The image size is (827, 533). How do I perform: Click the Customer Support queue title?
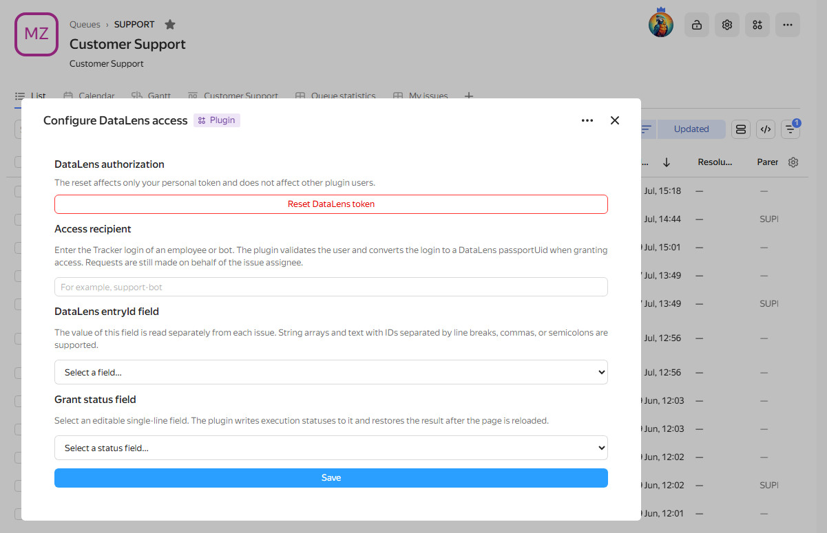(127, 44)
